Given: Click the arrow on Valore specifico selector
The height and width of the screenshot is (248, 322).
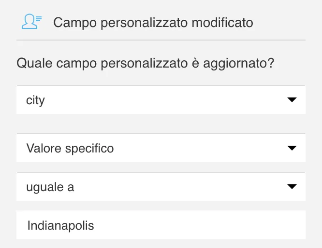Looking at the screenshot, I should (292, 148).
